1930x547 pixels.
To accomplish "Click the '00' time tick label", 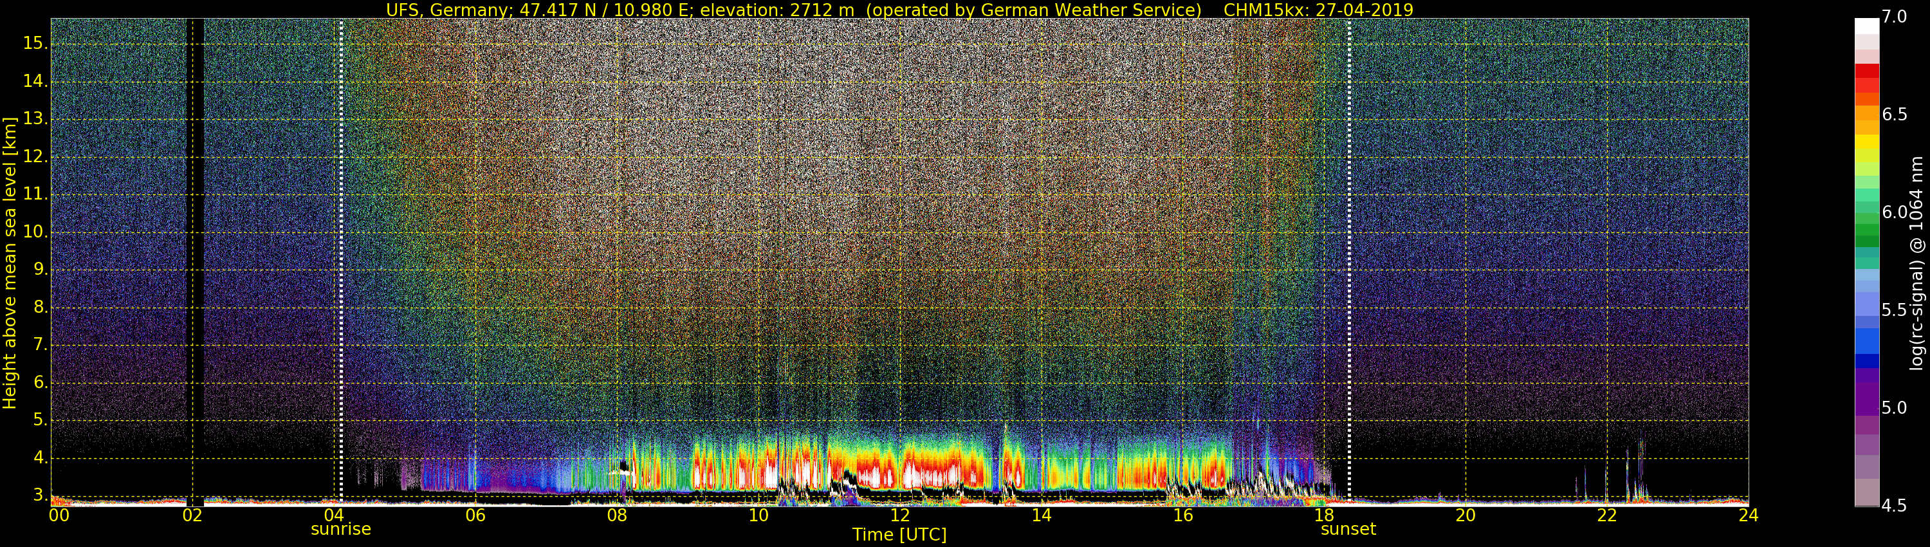I will tap(59, 515).
